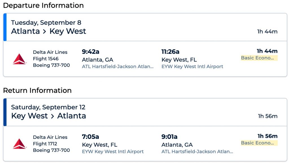Click the Saturday, September 12 date header
The image size is (289, 164).
coord(48,107)
